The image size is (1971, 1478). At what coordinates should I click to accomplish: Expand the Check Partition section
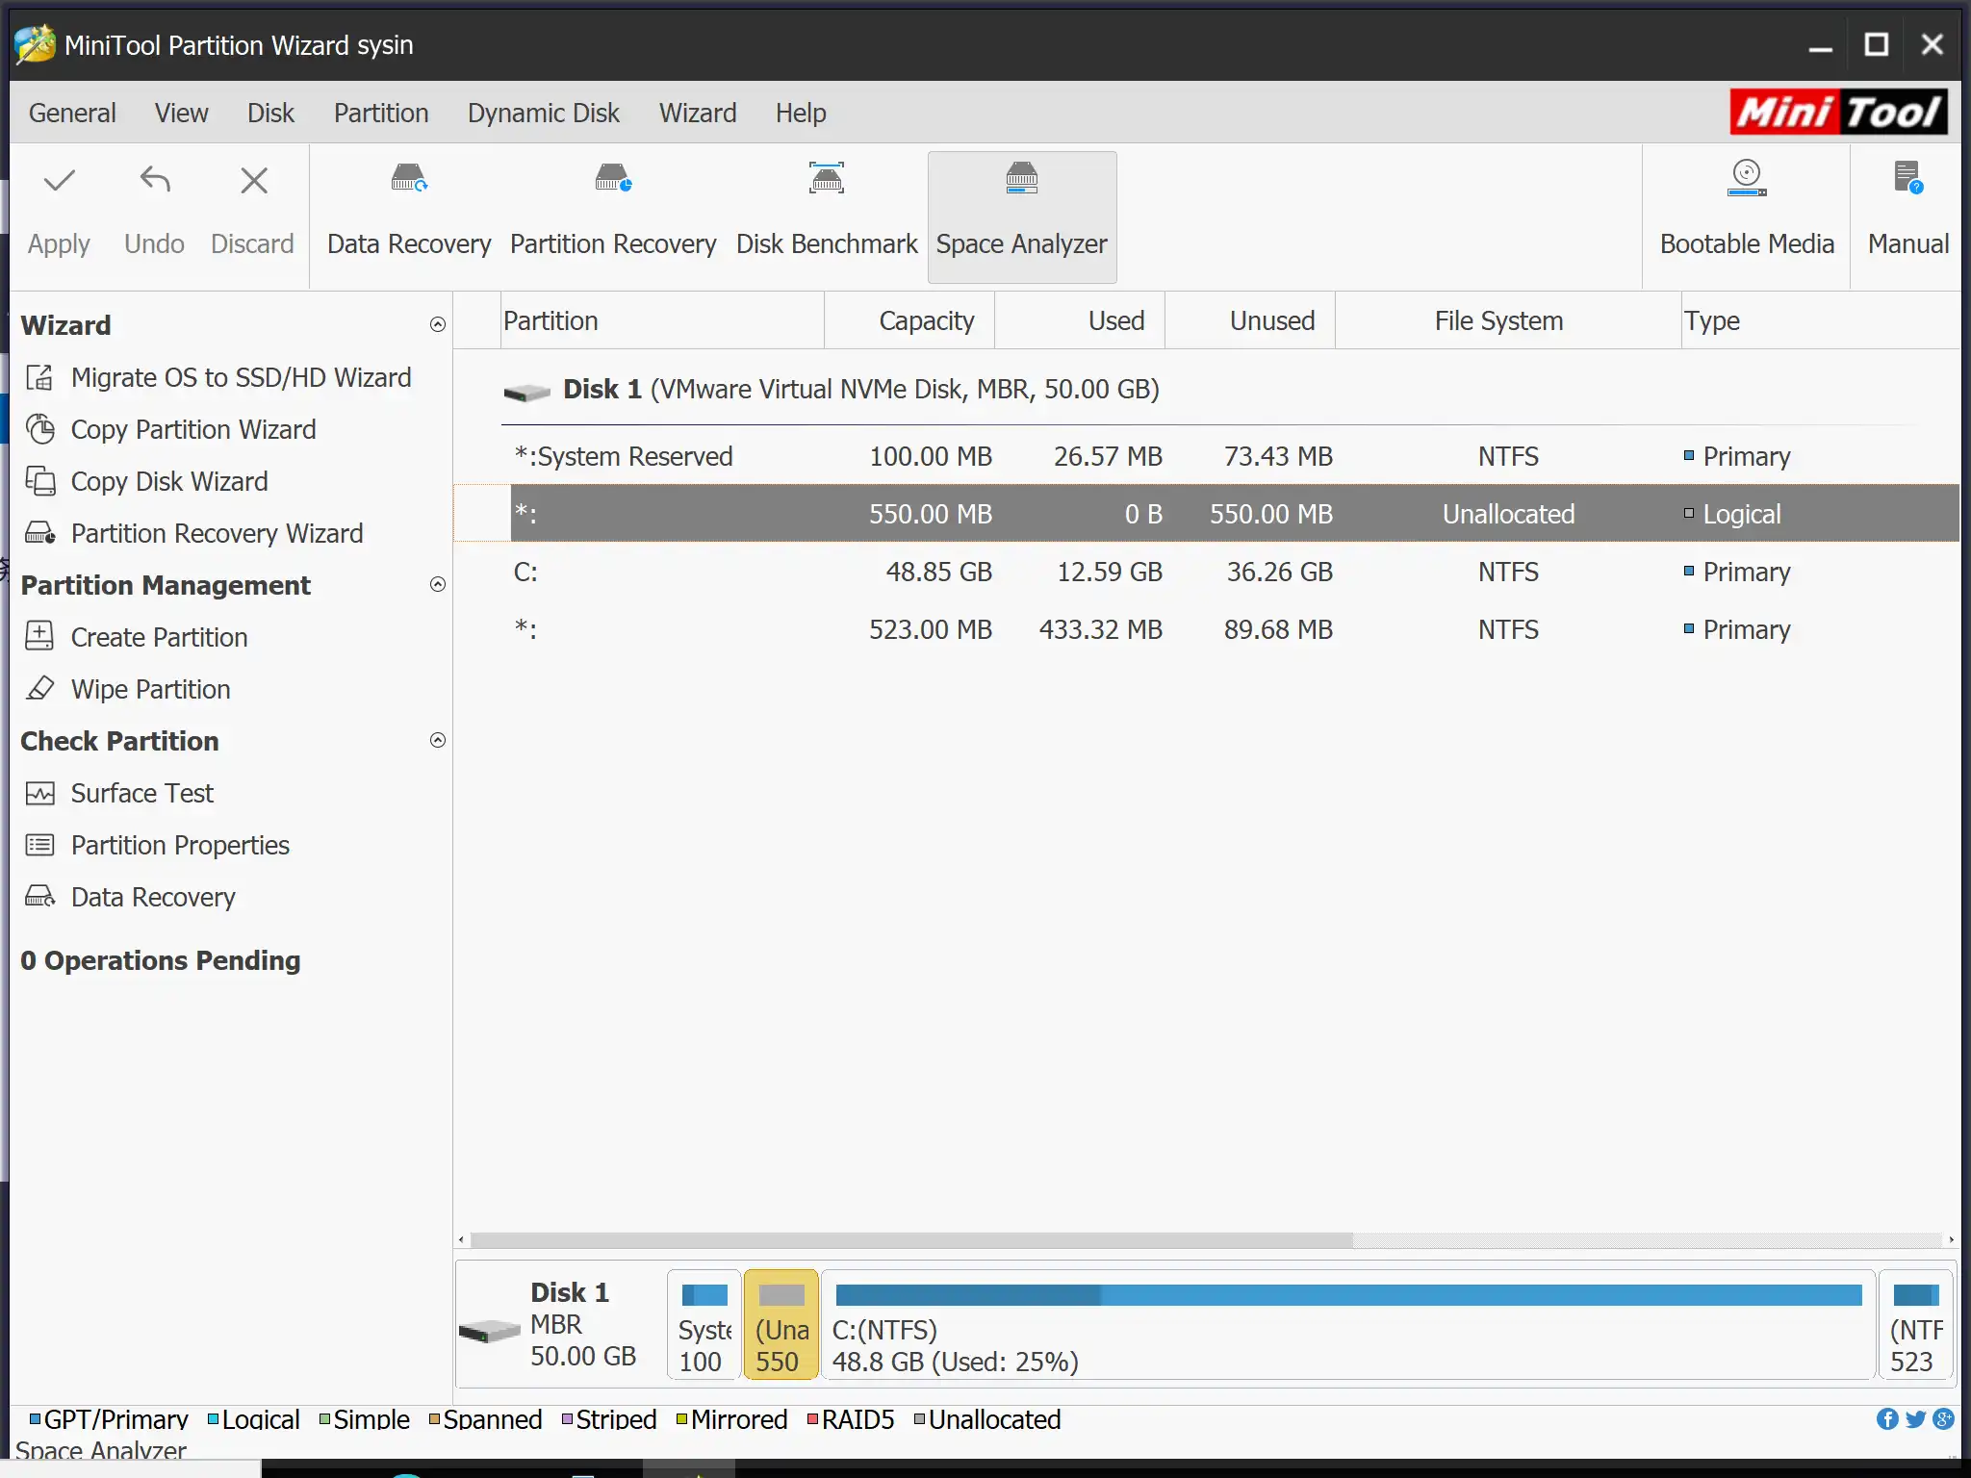coord(436,741)
